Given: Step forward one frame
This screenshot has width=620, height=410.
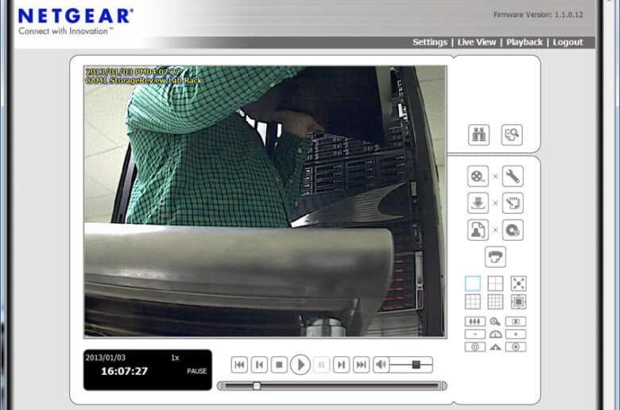Looking at the screenshot, I should click(x=341, y=365).
